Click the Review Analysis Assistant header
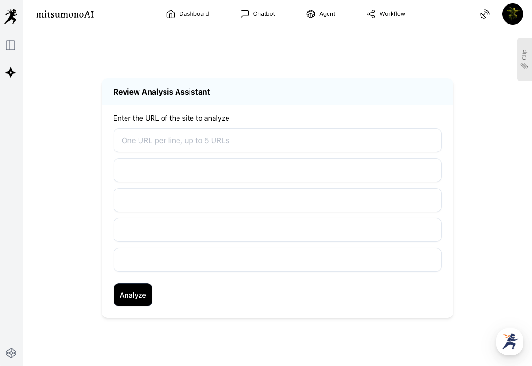 162,92
